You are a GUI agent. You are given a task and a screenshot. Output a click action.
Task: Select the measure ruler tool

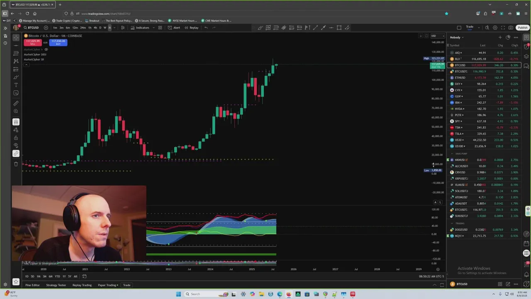click(16, 103)
